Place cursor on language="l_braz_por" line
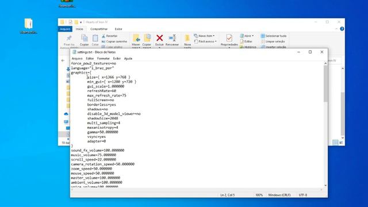Screen dimensions: 368x207 [x=93, y=68]
